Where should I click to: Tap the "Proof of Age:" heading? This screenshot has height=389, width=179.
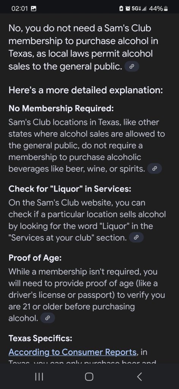coord(35,257)
